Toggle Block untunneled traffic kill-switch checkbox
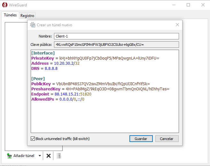 pos(33,139)
